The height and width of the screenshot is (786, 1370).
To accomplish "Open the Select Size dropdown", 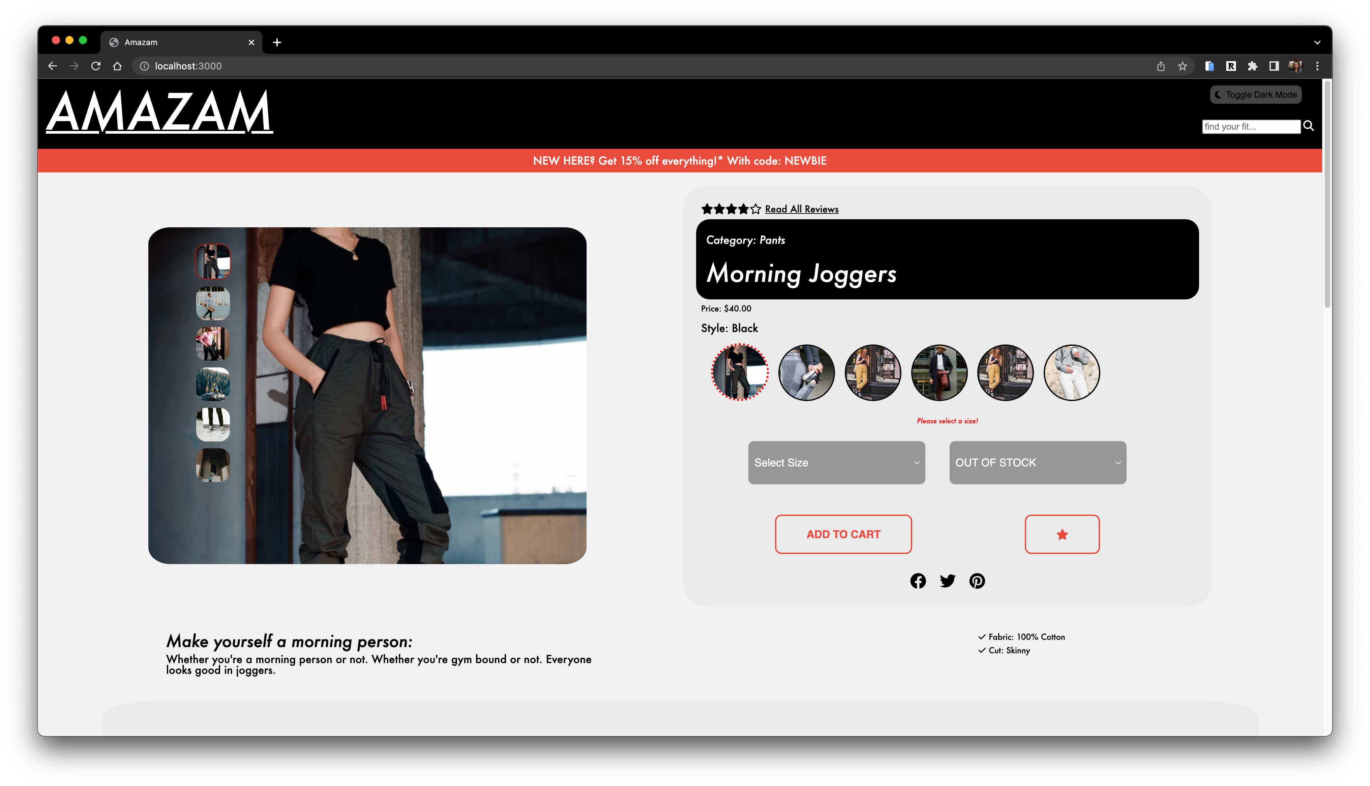I will pos(836,463).
